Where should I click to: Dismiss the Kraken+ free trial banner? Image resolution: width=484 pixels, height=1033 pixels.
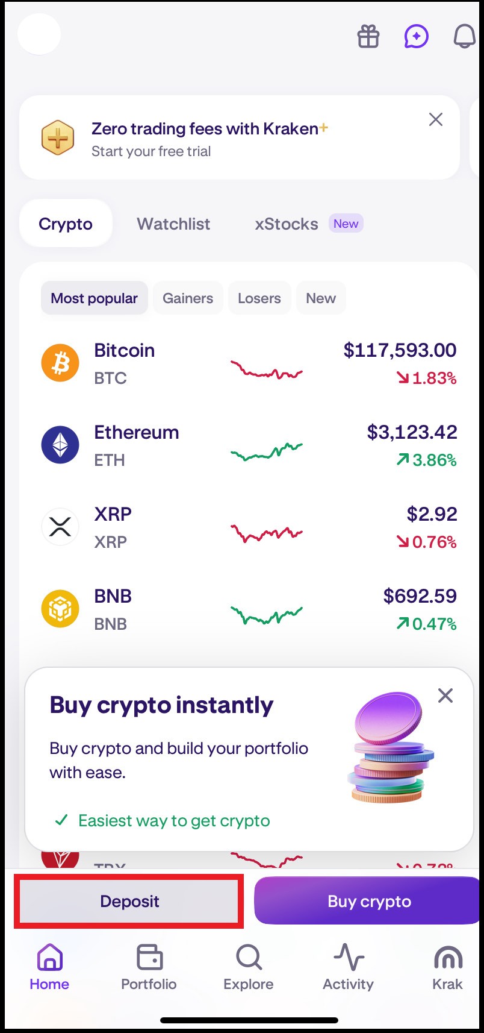click(x=436, y=119)
